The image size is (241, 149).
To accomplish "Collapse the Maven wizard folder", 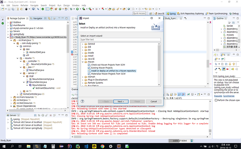I will pos(83,62).
